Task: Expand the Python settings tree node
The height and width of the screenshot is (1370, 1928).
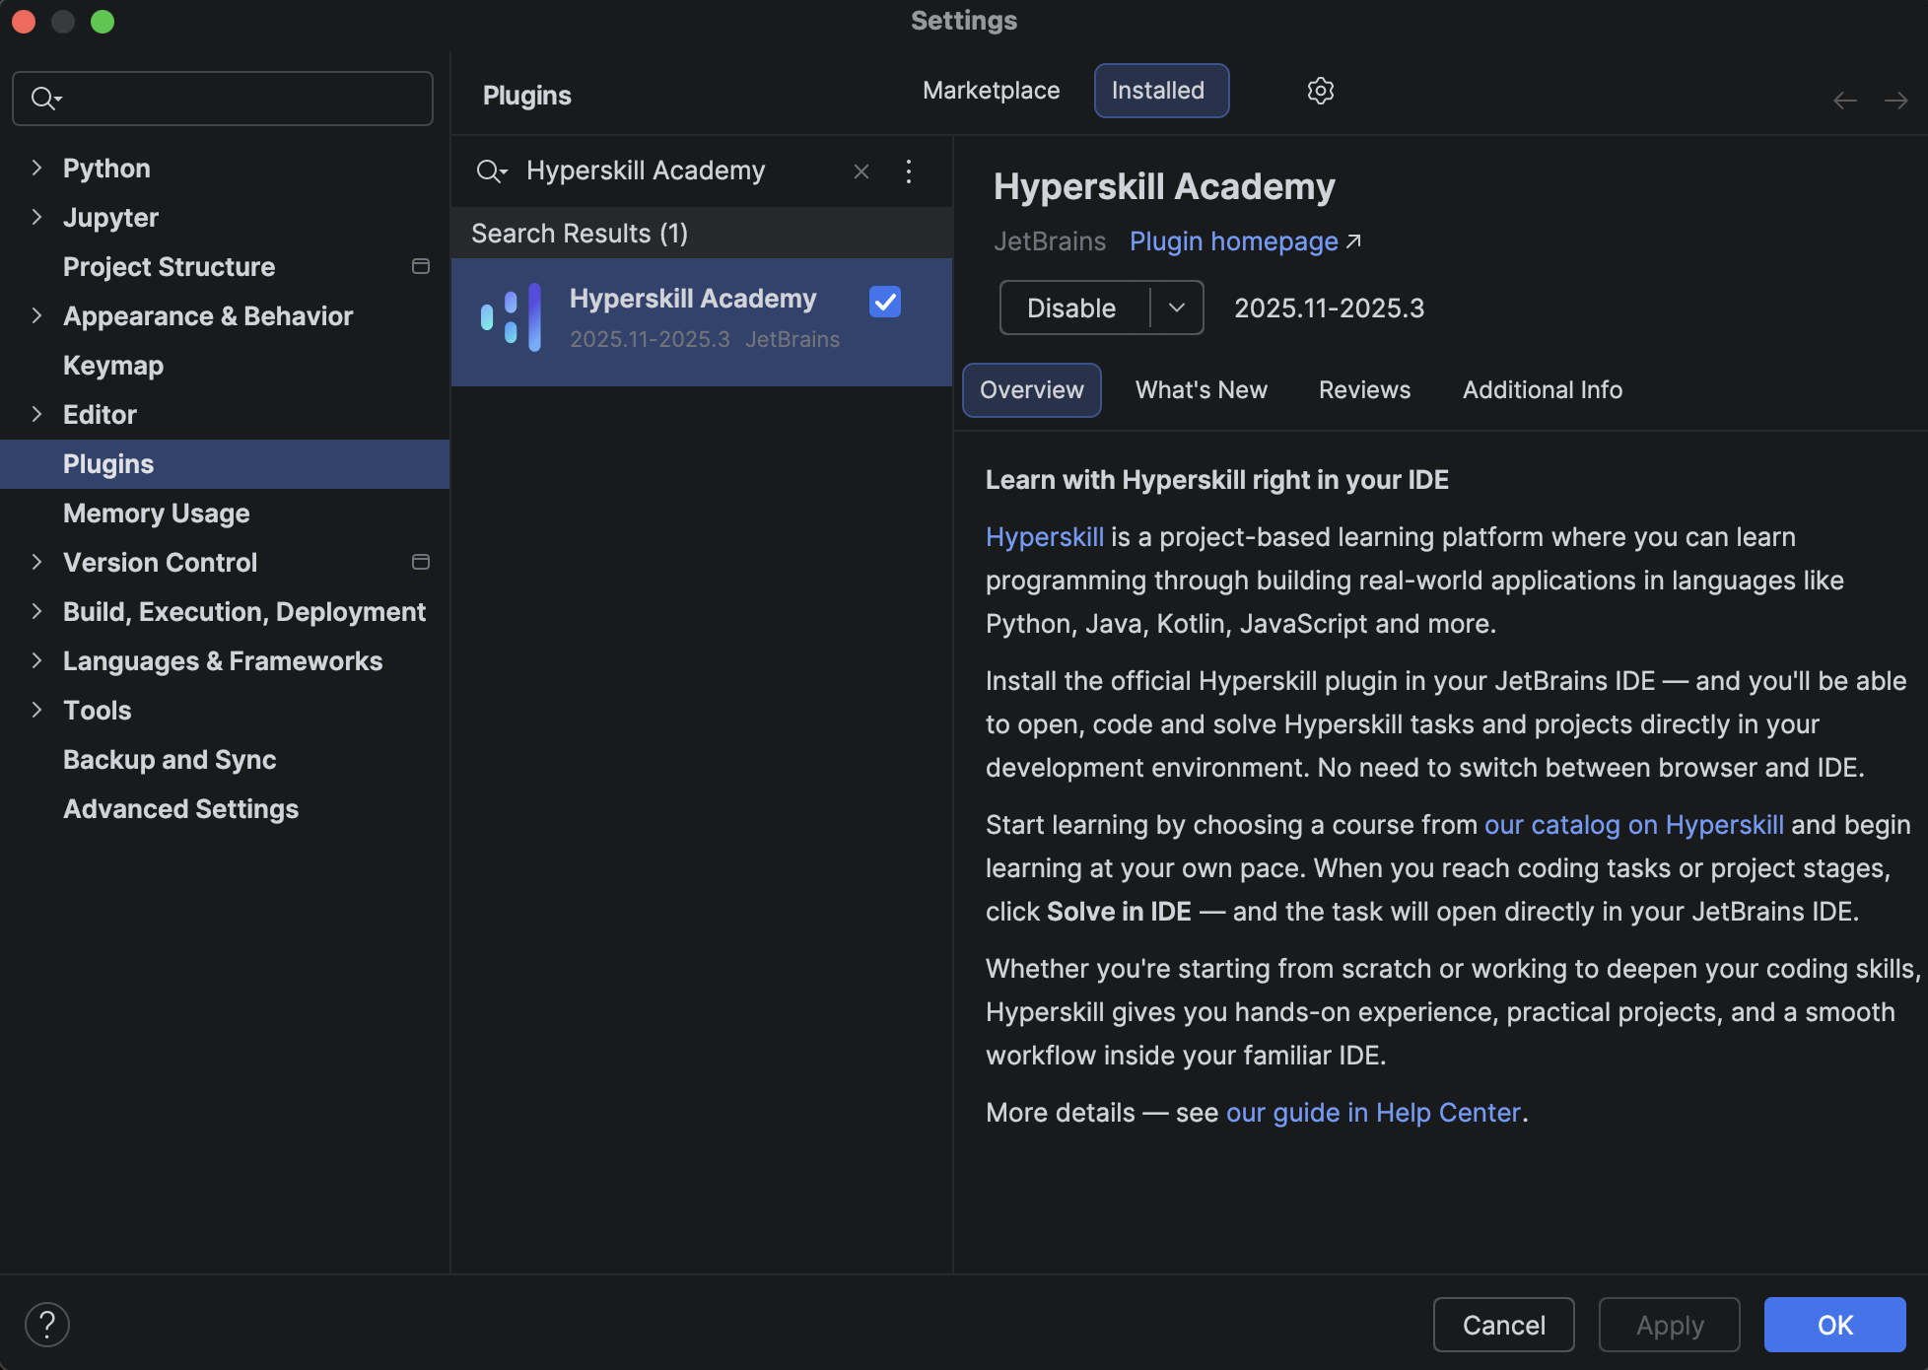Action: click(x=36, y=168)
